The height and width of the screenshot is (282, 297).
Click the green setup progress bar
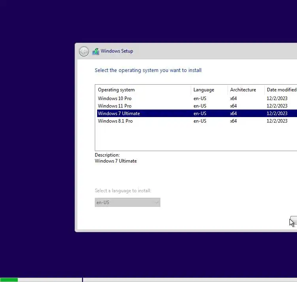9,280
